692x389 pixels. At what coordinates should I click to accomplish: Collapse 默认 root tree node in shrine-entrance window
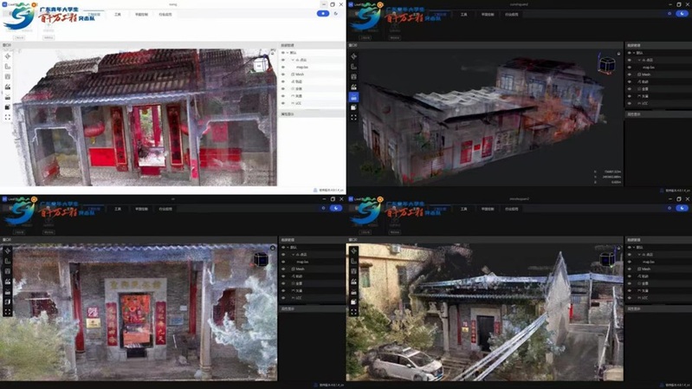(x=288, y=247)
